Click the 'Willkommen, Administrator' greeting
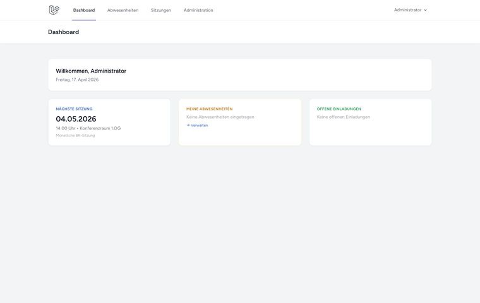The width and height of the screenshot is (480, 303). click(91, 71)
